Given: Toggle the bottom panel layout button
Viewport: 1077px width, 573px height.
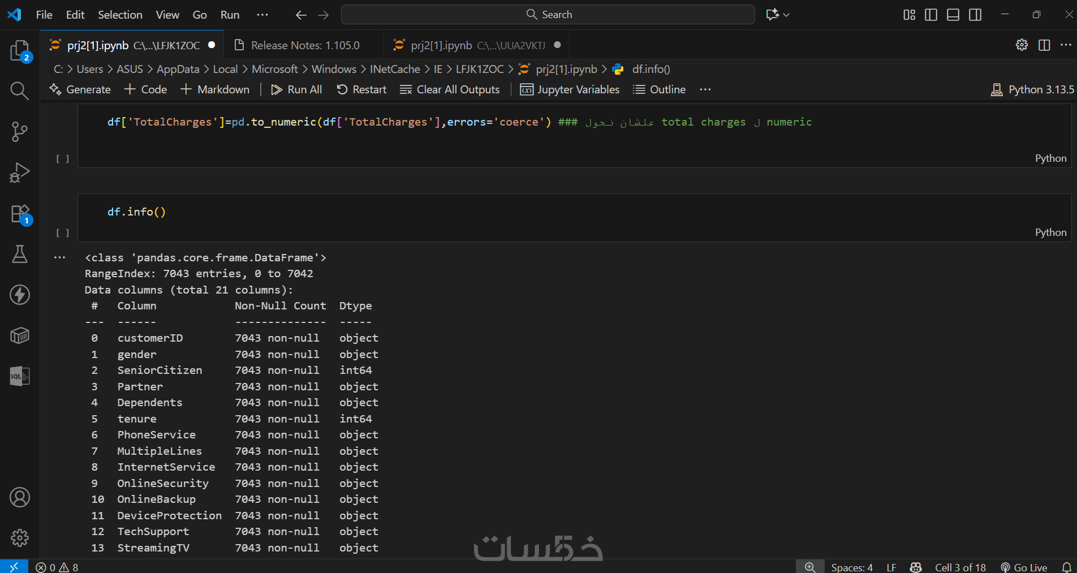Looking at the screenshot, I should 953,15.
